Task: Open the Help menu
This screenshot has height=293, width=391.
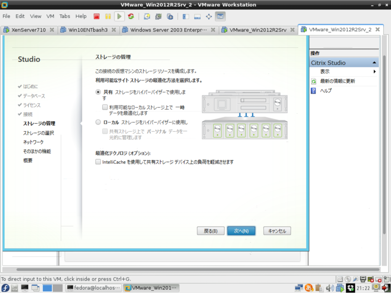Action: tap(81, 16)
